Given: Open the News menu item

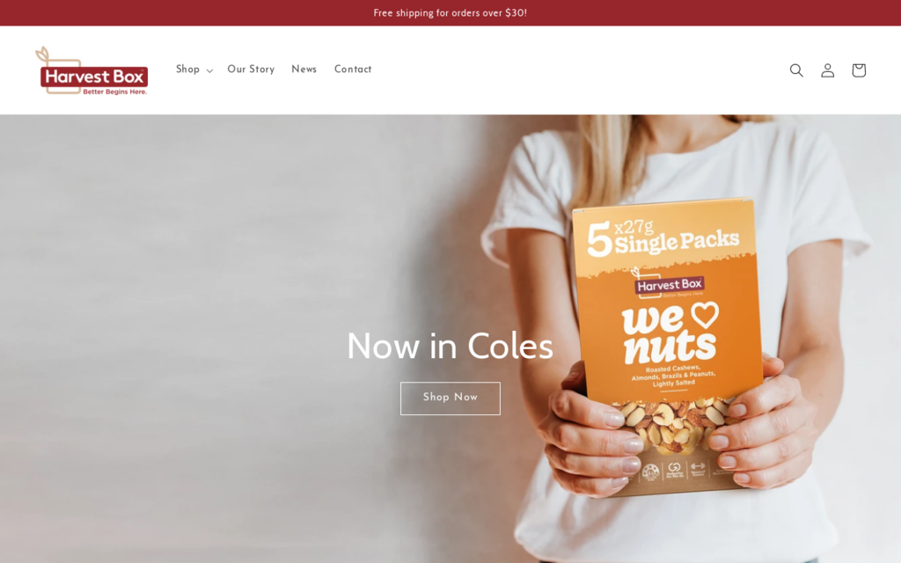Looking at the screenshot, I should point(304,69).
